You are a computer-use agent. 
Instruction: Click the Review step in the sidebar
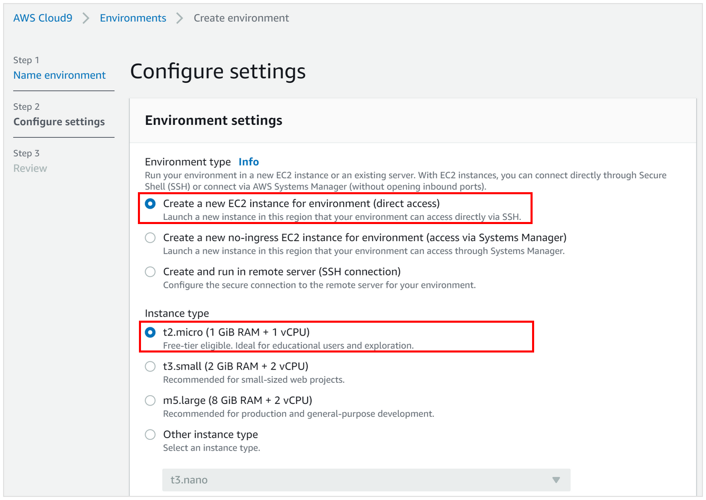30,169
